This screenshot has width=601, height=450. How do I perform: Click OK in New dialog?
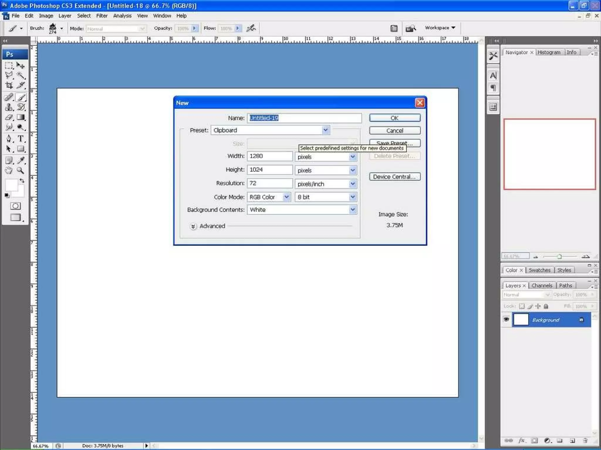[x=394, y=118]
